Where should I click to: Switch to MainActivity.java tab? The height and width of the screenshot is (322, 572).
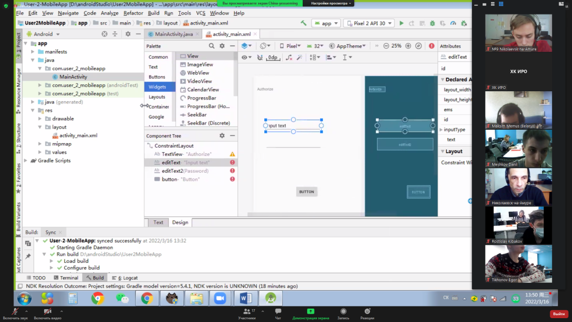pos(174,34)
